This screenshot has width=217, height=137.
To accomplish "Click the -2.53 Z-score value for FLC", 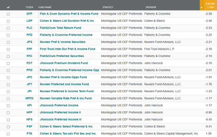I will [209, 28].
